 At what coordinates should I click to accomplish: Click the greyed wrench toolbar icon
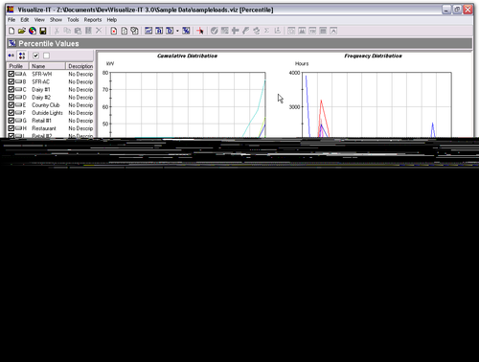(x=245, y=31)
